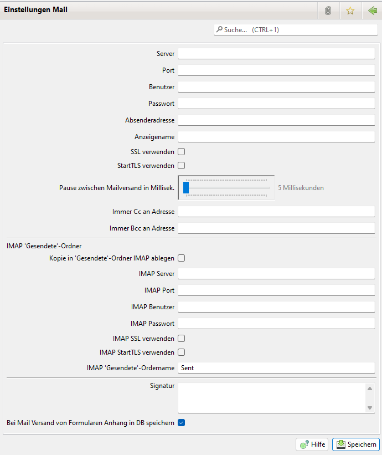Check the IMAP SSL verwenden box
This screenshot has width=382, height=455.
[181, 338]
